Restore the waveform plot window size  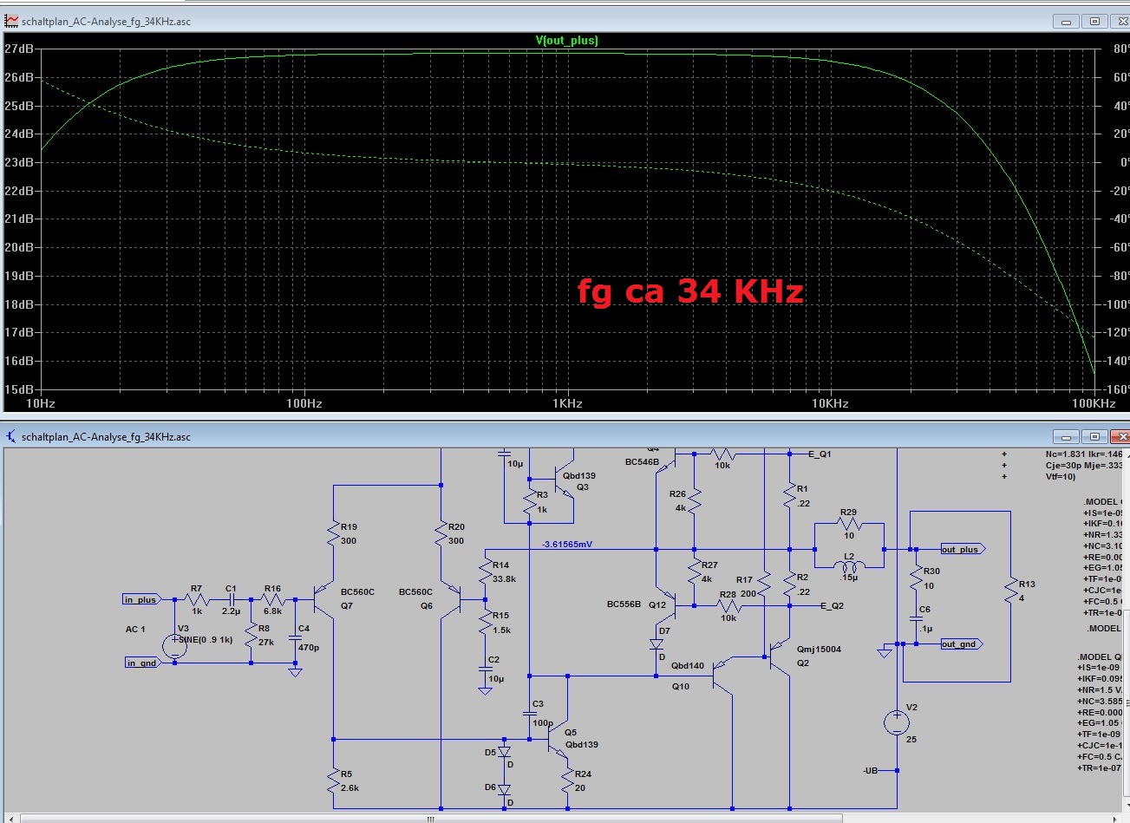[x=1094, y=22]
